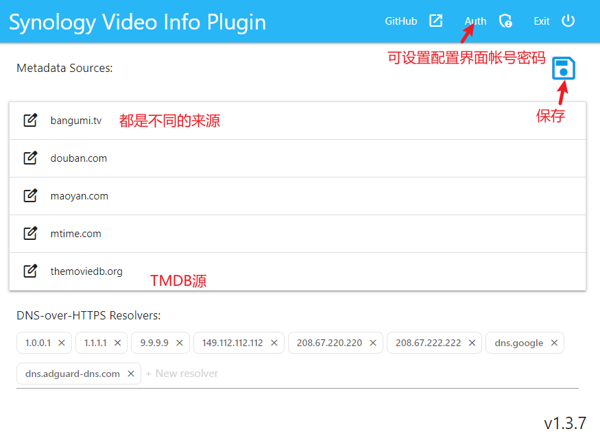
Task: Click the Exit power icon
Action: click(568, 21)
